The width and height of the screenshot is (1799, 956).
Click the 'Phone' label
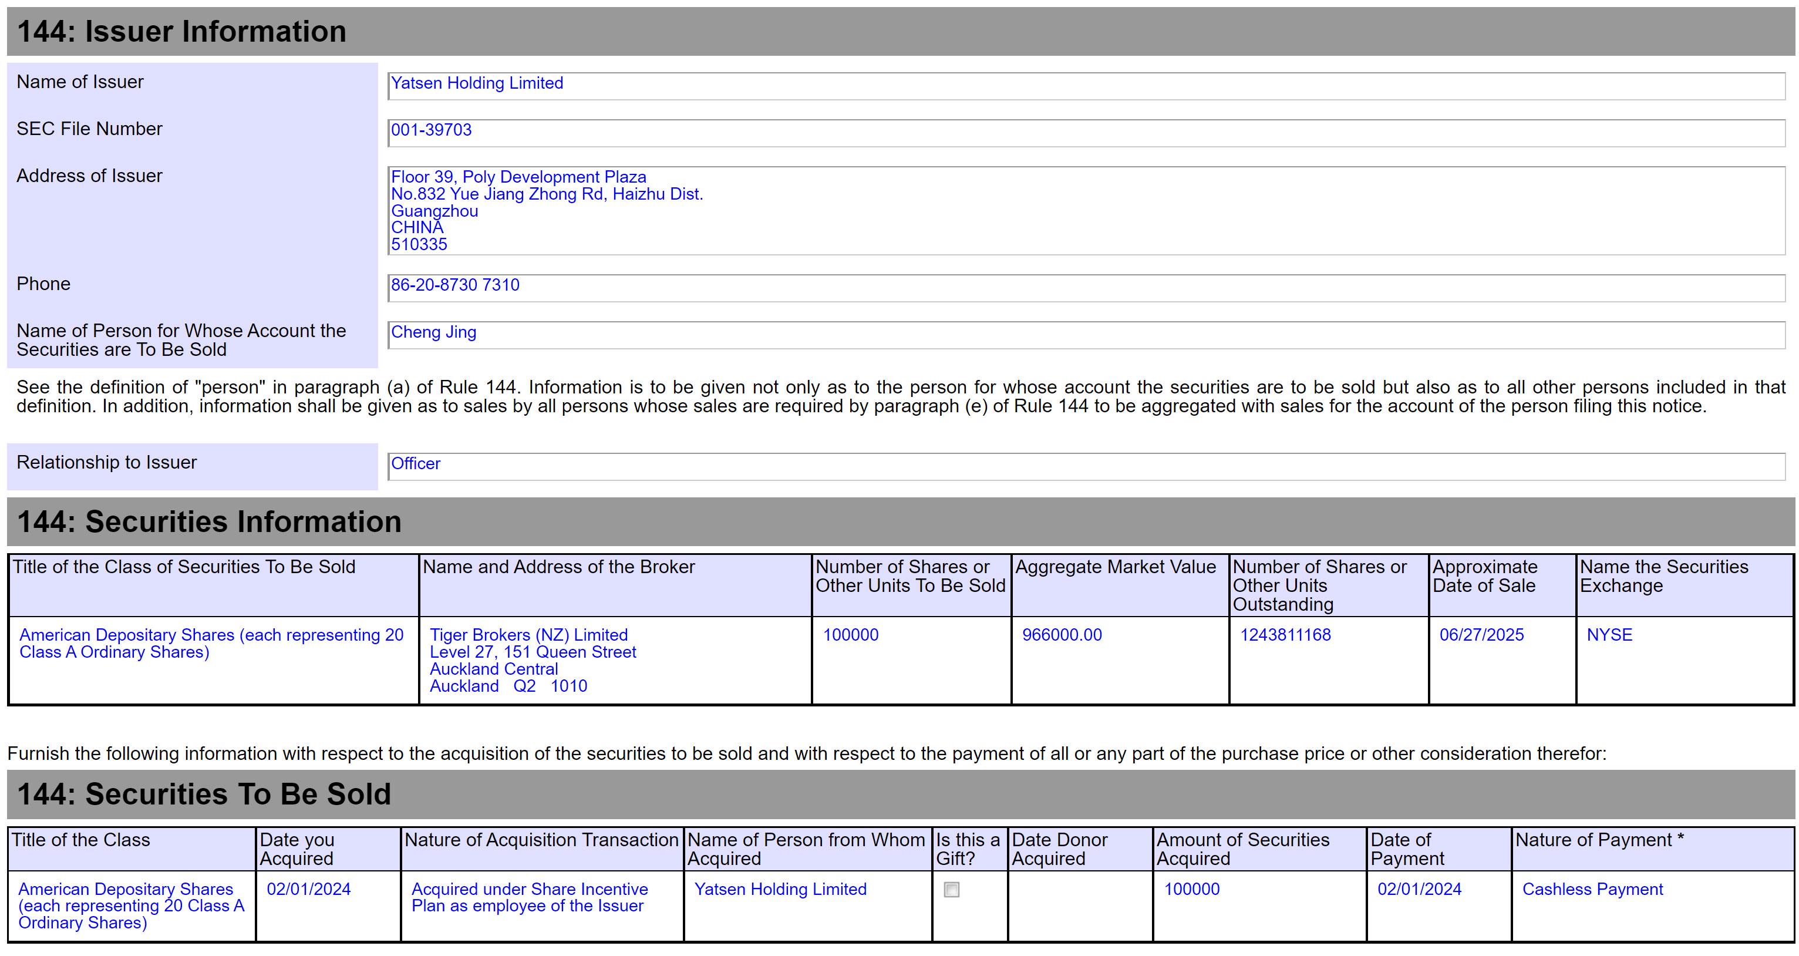tap(43, 284)
